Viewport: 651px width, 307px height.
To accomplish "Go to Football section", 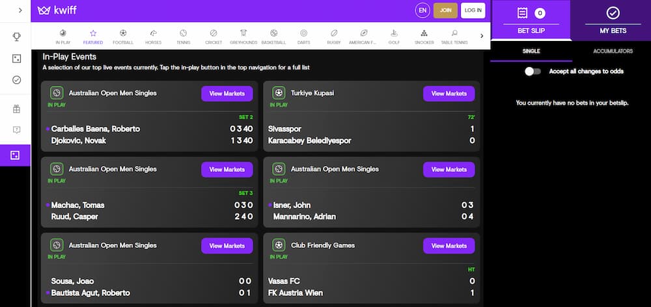I will point(123,37).
